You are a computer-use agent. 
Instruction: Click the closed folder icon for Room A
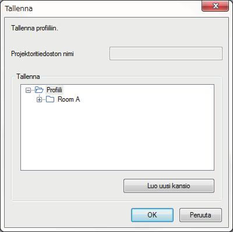(50, 99)
